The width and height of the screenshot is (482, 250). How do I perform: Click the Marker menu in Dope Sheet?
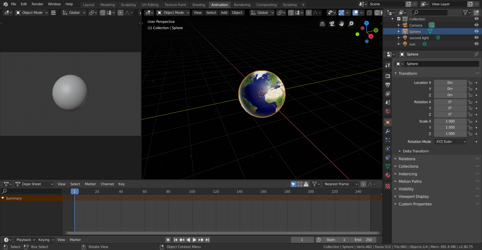click(90, 184)
